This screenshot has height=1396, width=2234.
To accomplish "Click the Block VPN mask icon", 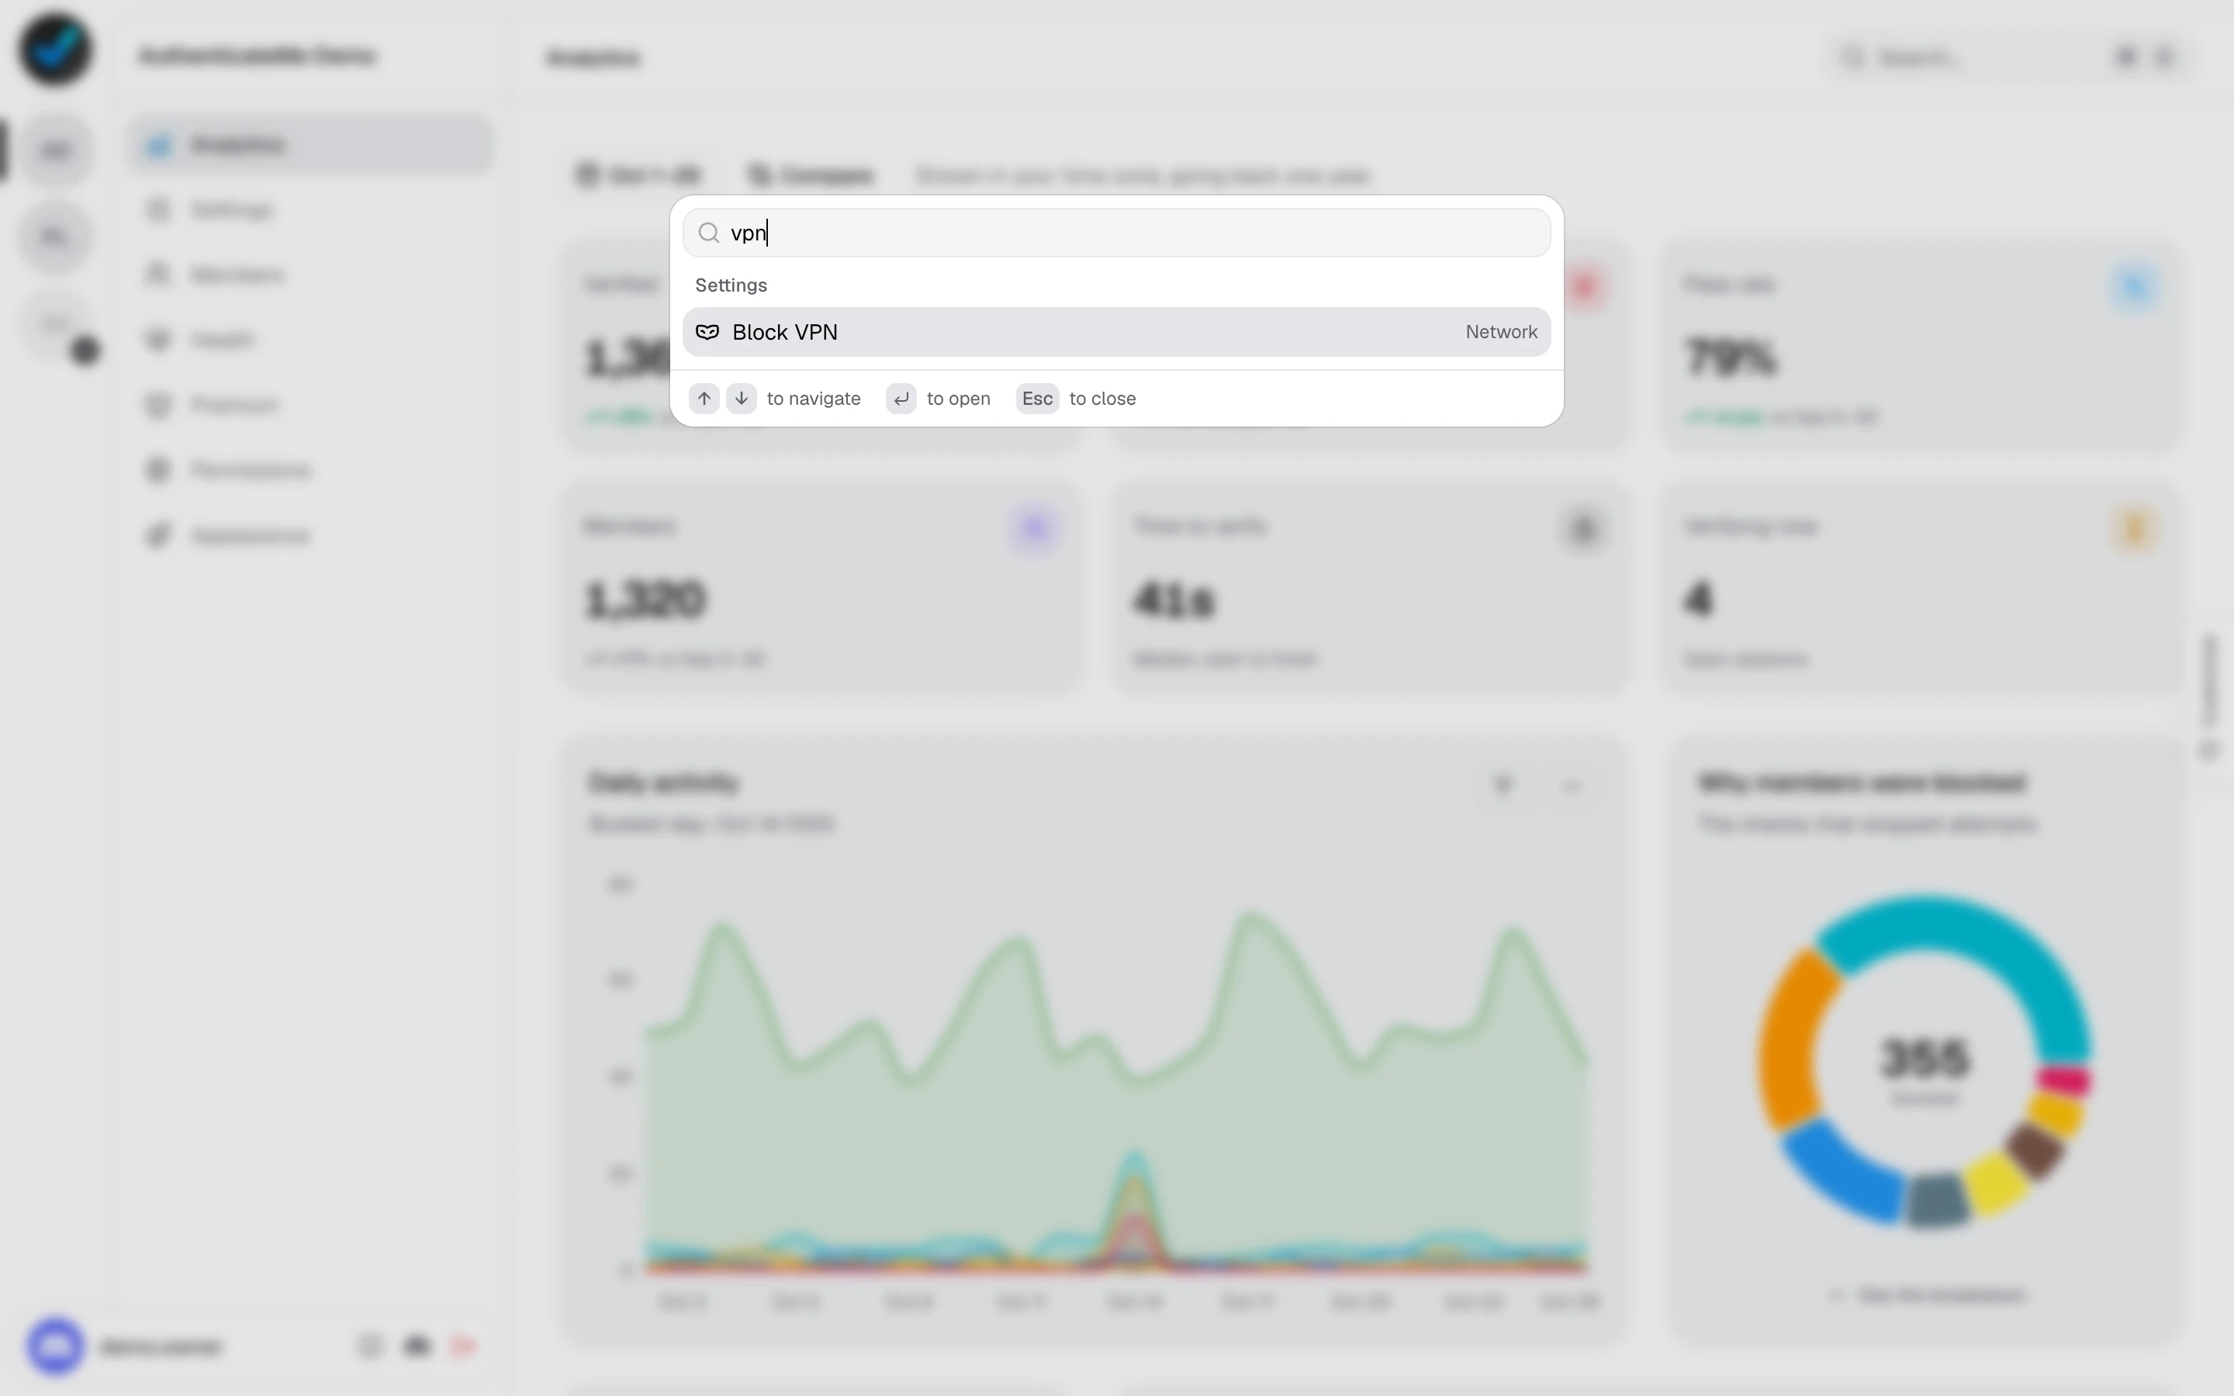I will [x=707, y=331].
